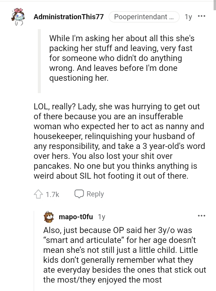Open overflow menu on AdministrationThis77's comment
Viewport: 216px width, 291px height.
point(202,17)
